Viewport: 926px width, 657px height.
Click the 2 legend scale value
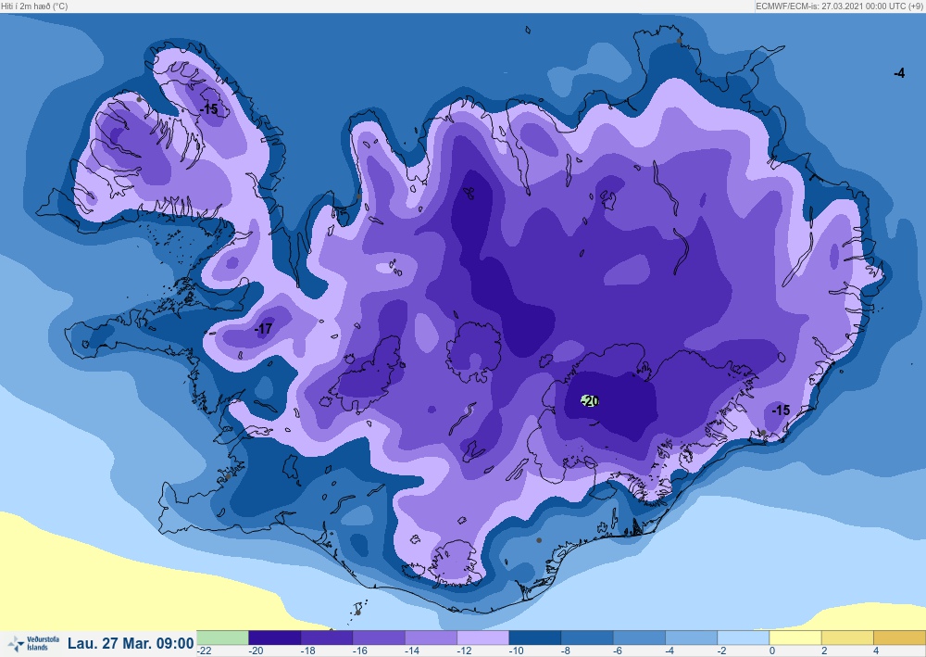(824, 651)
